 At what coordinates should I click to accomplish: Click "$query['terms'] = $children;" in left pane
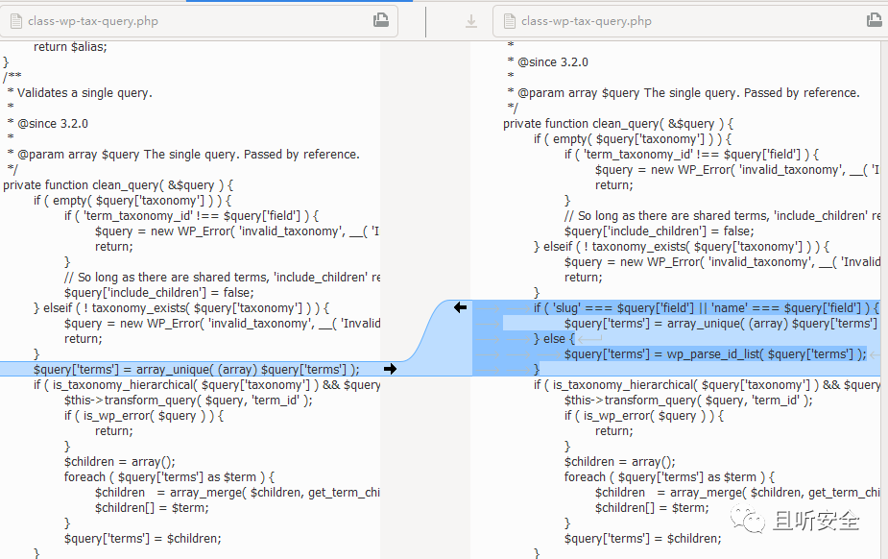(x=143, y=539)
